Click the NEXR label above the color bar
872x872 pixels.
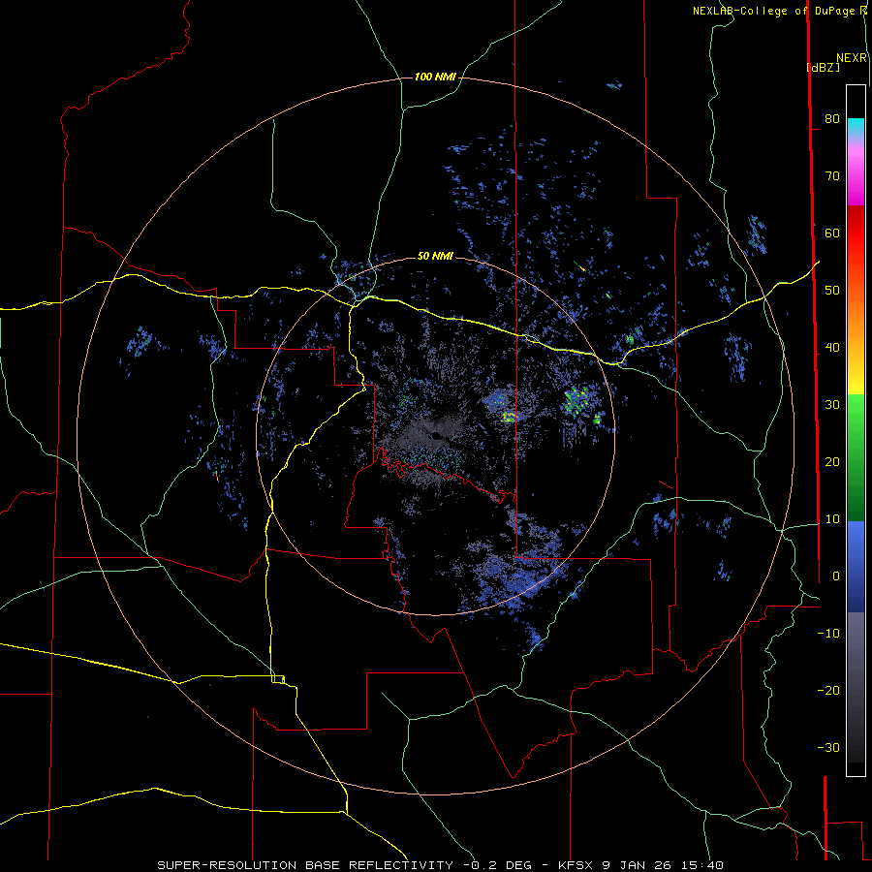852,58
